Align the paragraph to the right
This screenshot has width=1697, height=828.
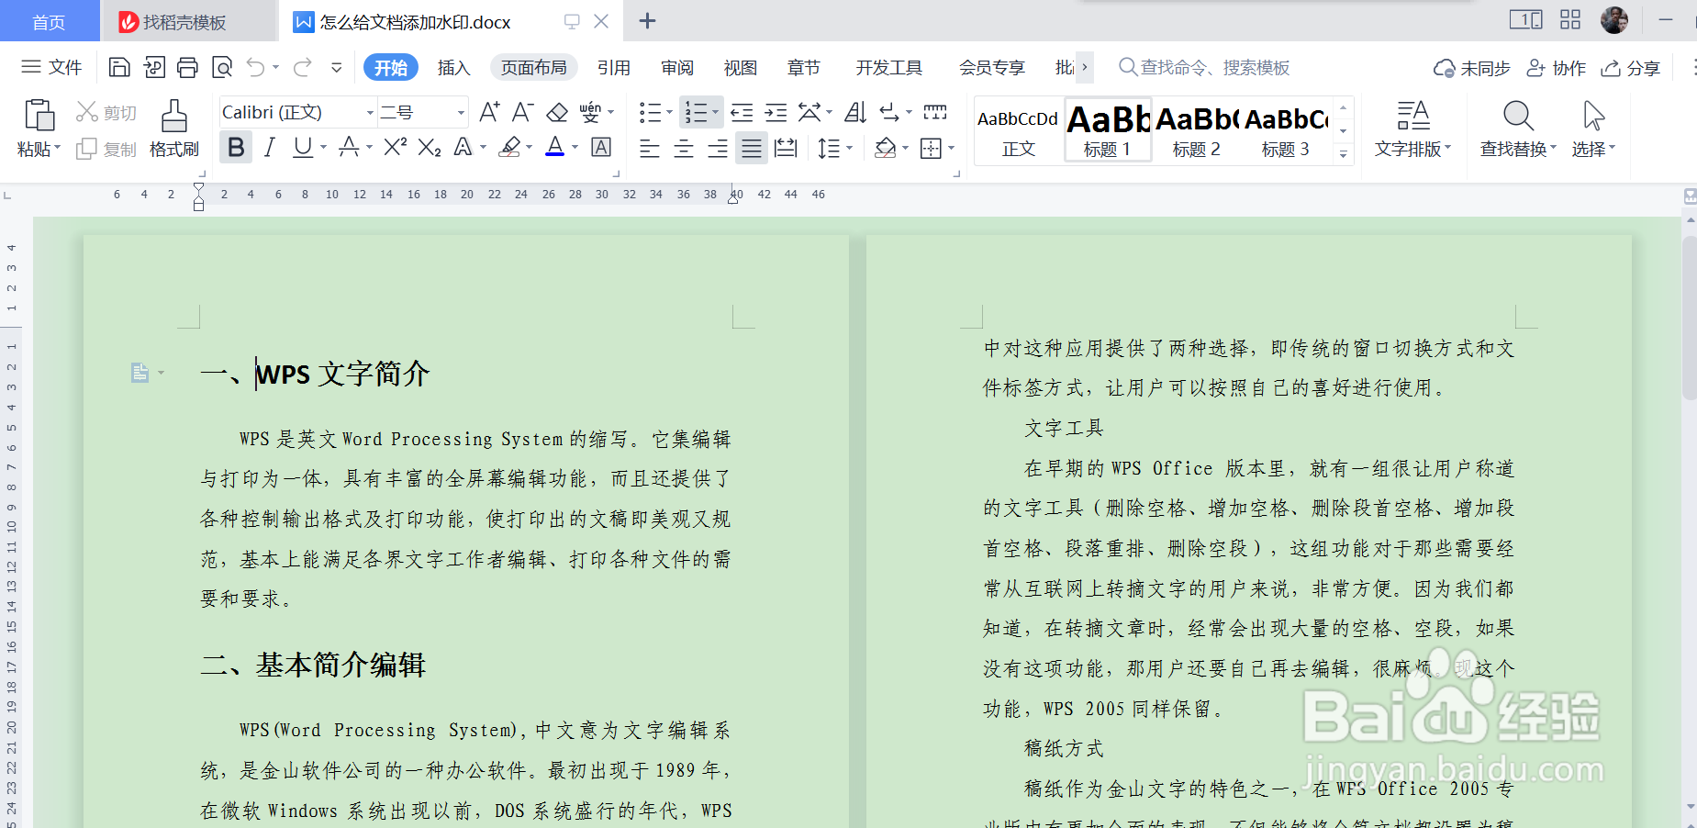point(718,148)
